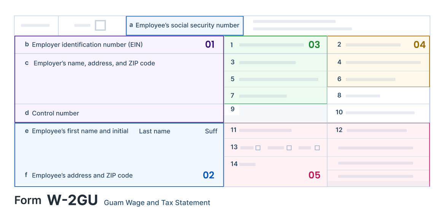Check the last checkbox in box 13
Screen dimensions: 444x219
(317, 148)
